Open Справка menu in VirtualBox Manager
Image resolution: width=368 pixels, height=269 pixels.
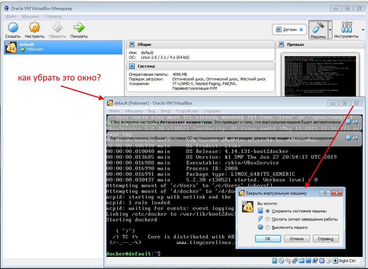tap(53, 16)
